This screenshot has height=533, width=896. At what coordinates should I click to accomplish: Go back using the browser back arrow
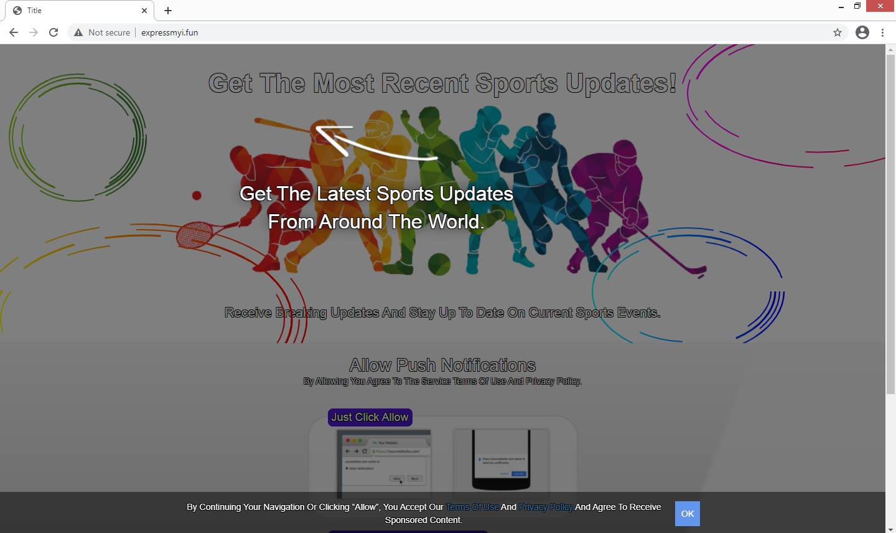[14, 32]
